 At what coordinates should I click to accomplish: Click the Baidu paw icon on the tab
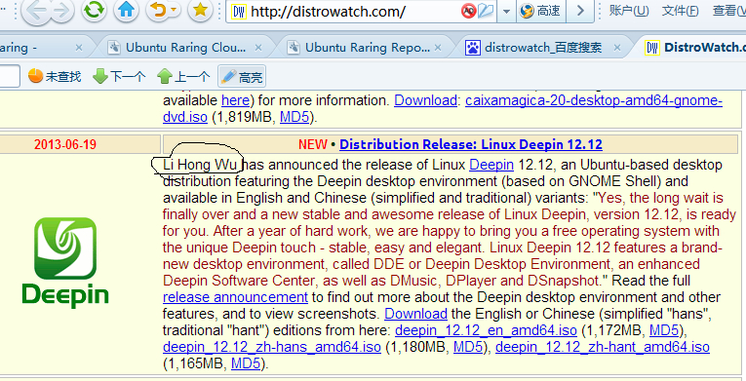(472, 48)
